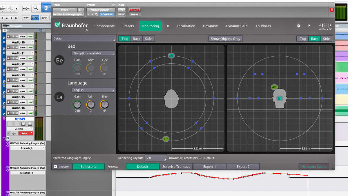Image resolution: width=348 pixels, height=196 pixels.
Task: Open the Localization tab
Action: 186,26
